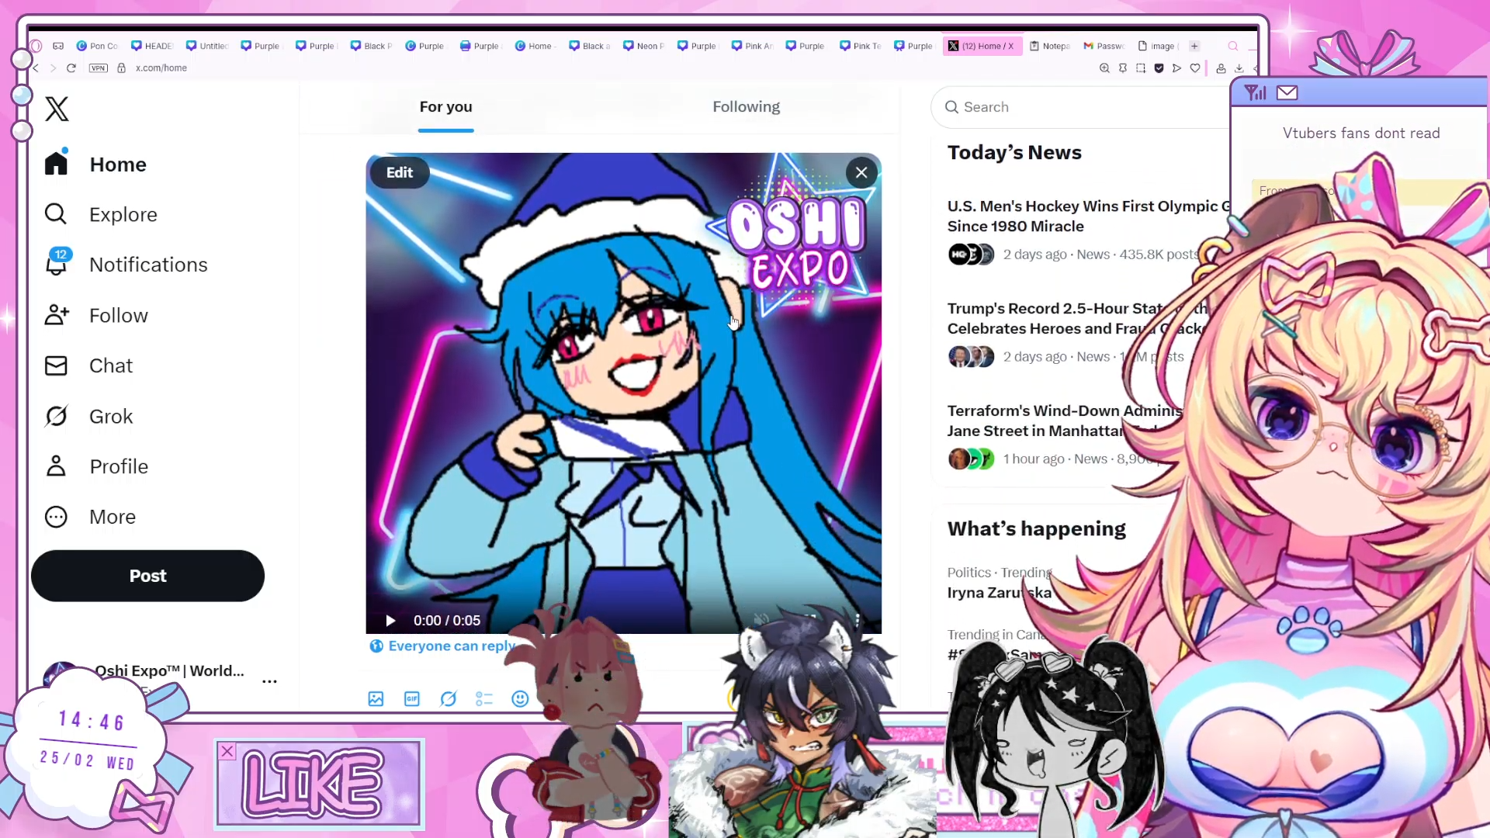Toggle the VPN badge in address bar
Screen dimensions: 1490x838
99,68
